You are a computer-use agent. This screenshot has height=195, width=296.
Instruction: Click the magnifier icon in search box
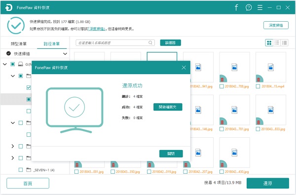pos(150,43)
